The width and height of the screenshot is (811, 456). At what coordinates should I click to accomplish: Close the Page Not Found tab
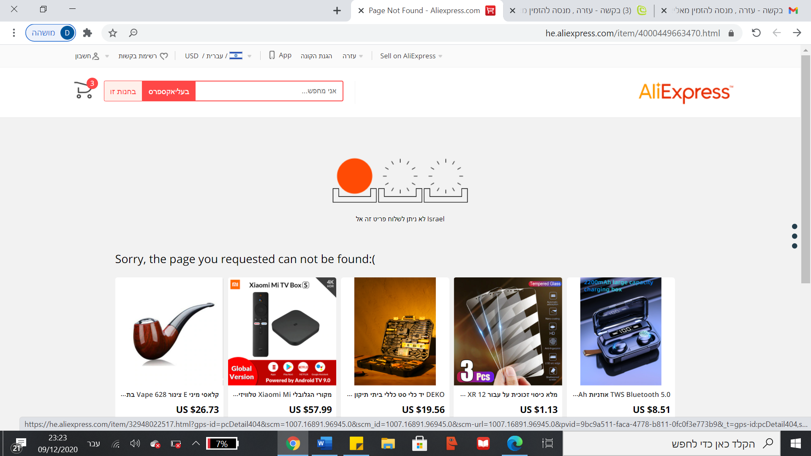pyautogui.click(x=361, y=11)
